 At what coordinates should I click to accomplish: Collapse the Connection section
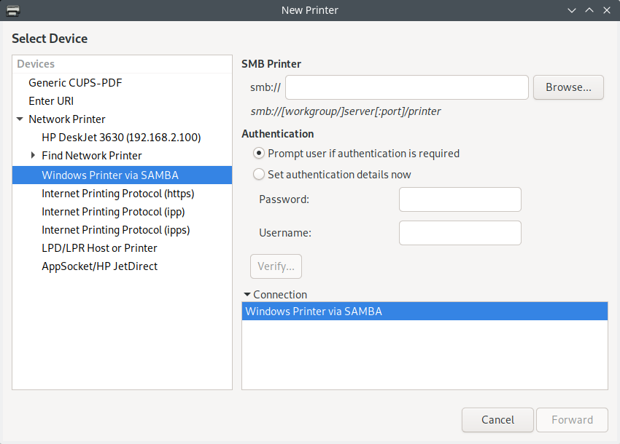pos(247,294)
